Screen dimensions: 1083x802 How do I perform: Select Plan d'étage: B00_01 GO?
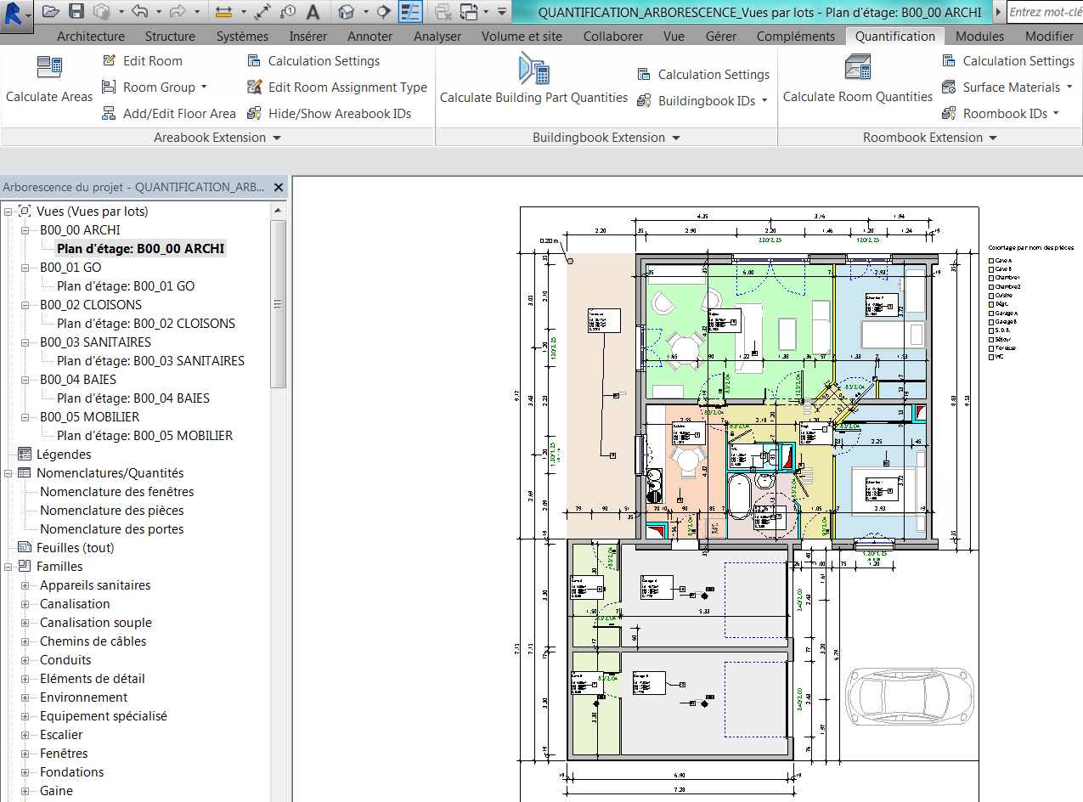click(126, 286)
